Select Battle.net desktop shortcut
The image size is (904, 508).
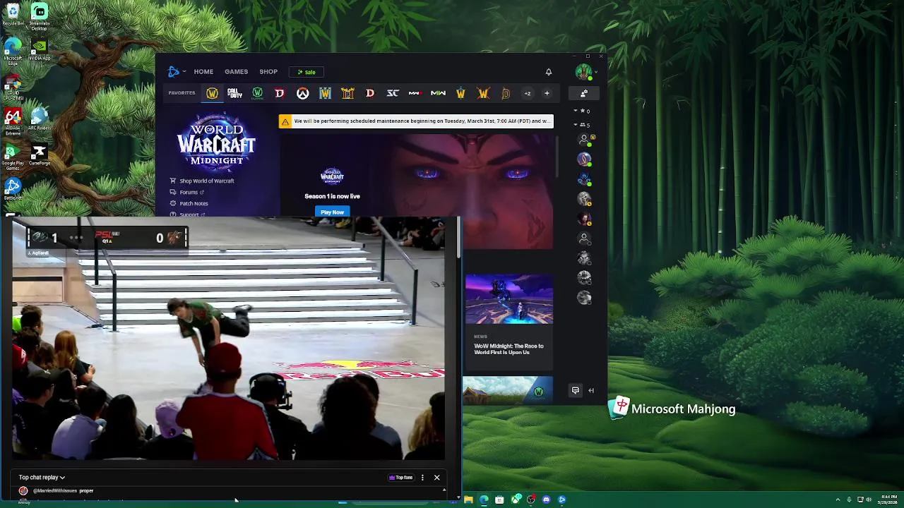pos(13,189)
